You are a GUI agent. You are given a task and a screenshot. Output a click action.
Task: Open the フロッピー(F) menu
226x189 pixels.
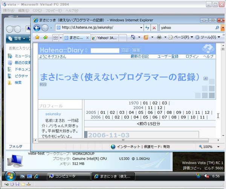click(53, 11)
